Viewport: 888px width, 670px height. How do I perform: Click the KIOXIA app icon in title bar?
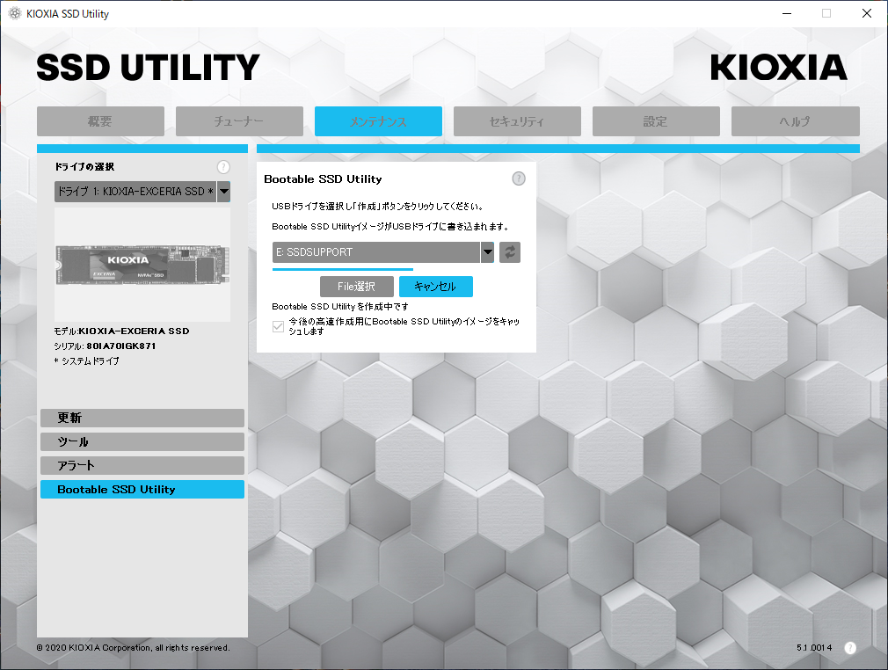point(15,13)
